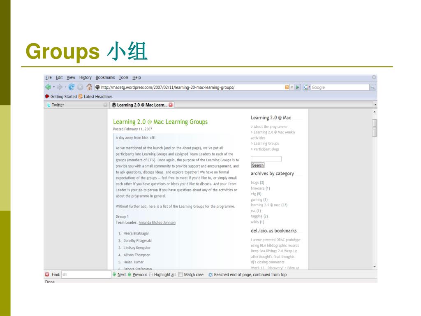Open the Forward button history dropdown arrow
421x316 pixels.
click(x=65, y=87)
